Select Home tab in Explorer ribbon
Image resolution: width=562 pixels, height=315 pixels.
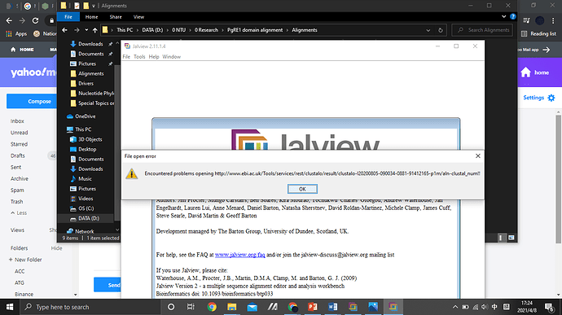click(91, 17)
